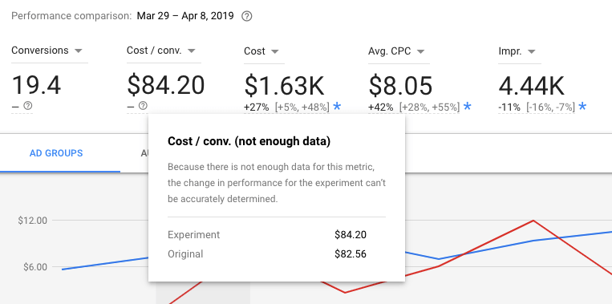Click the +42% Avg. CPC change text
Viewport: 612px width, 304px height.
[380, 107]
